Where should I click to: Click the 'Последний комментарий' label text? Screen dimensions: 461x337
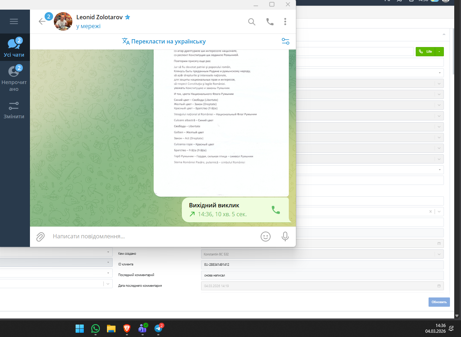pos(136,275)
